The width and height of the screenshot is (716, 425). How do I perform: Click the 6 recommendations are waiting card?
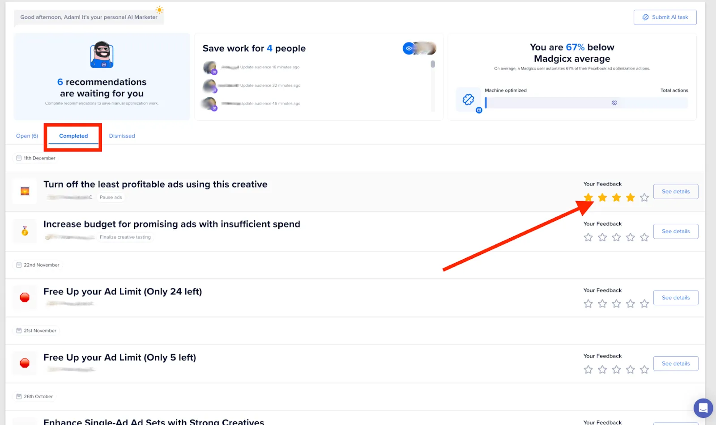[102, 76]
